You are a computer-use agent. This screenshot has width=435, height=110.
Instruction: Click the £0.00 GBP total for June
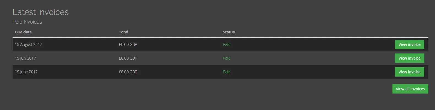(x=128, y=72)
